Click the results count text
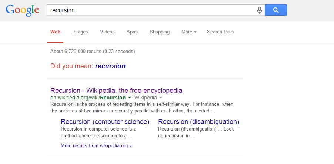This screenshot has height=164, width=334. click(93, 51)
